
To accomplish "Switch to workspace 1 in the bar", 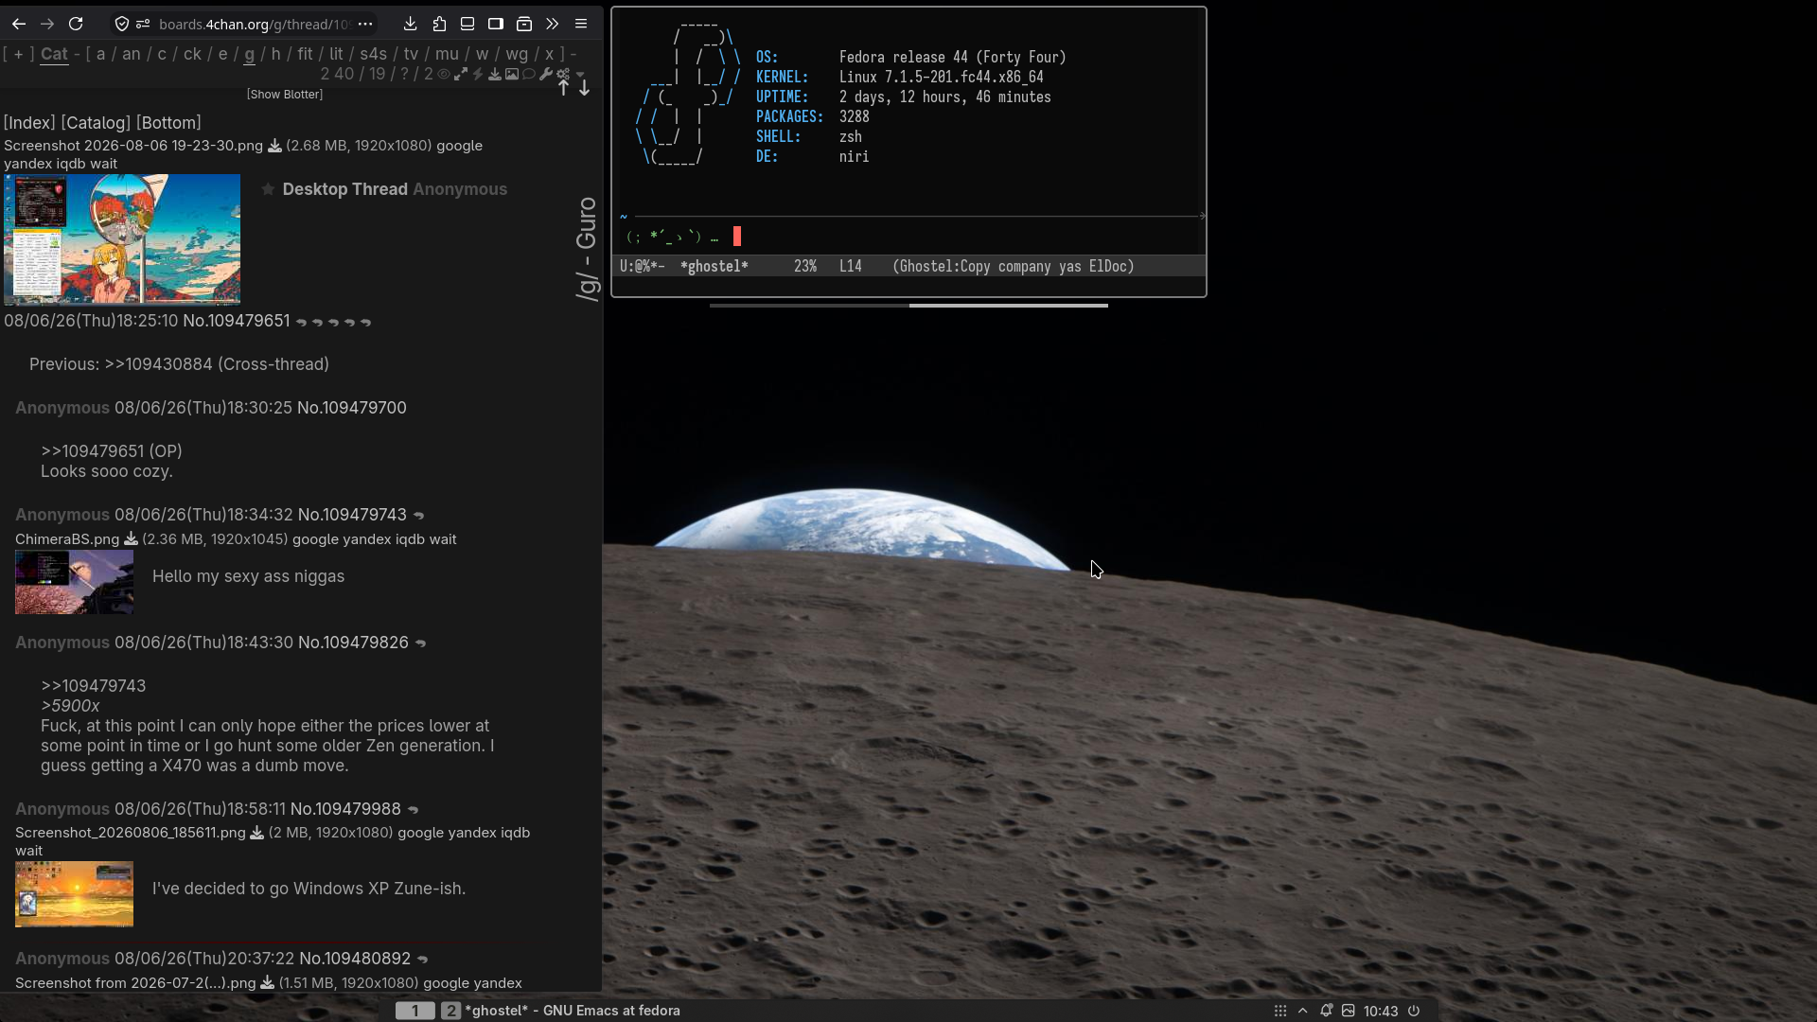I will coord(415,1011).
